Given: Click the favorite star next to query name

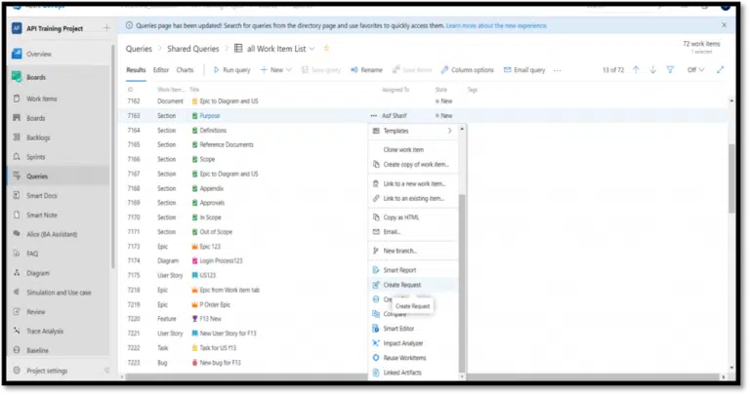Looking at the screenshot, I should 326,48.
